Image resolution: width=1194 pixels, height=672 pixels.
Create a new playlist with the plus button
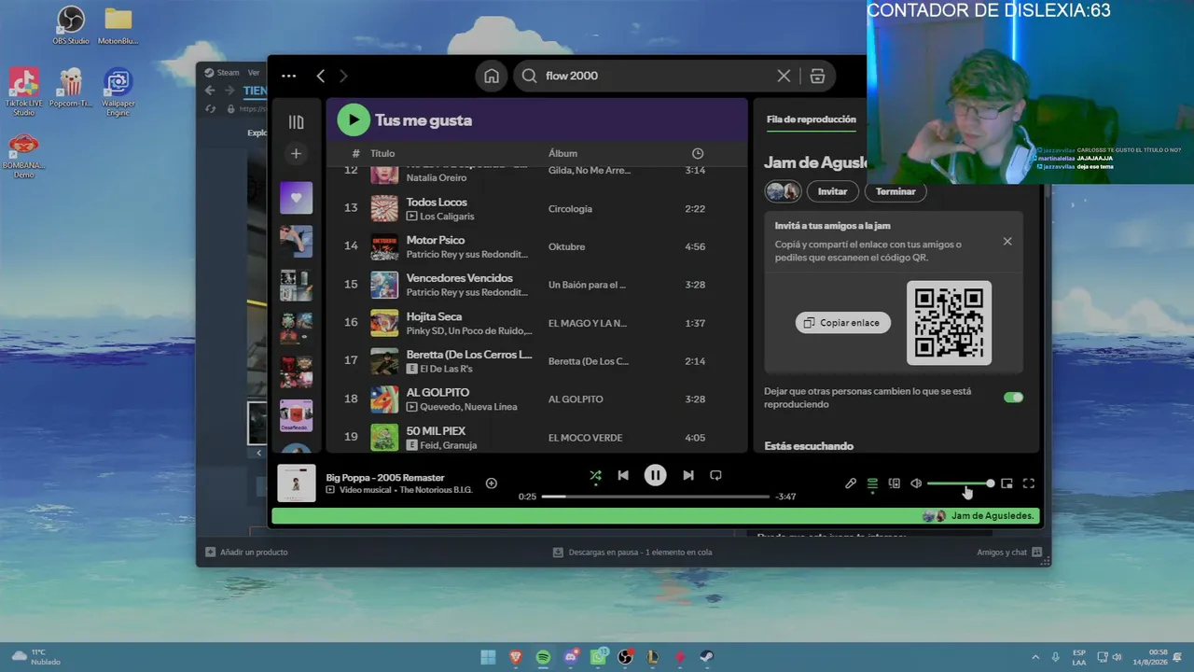(x=296, y=153)
